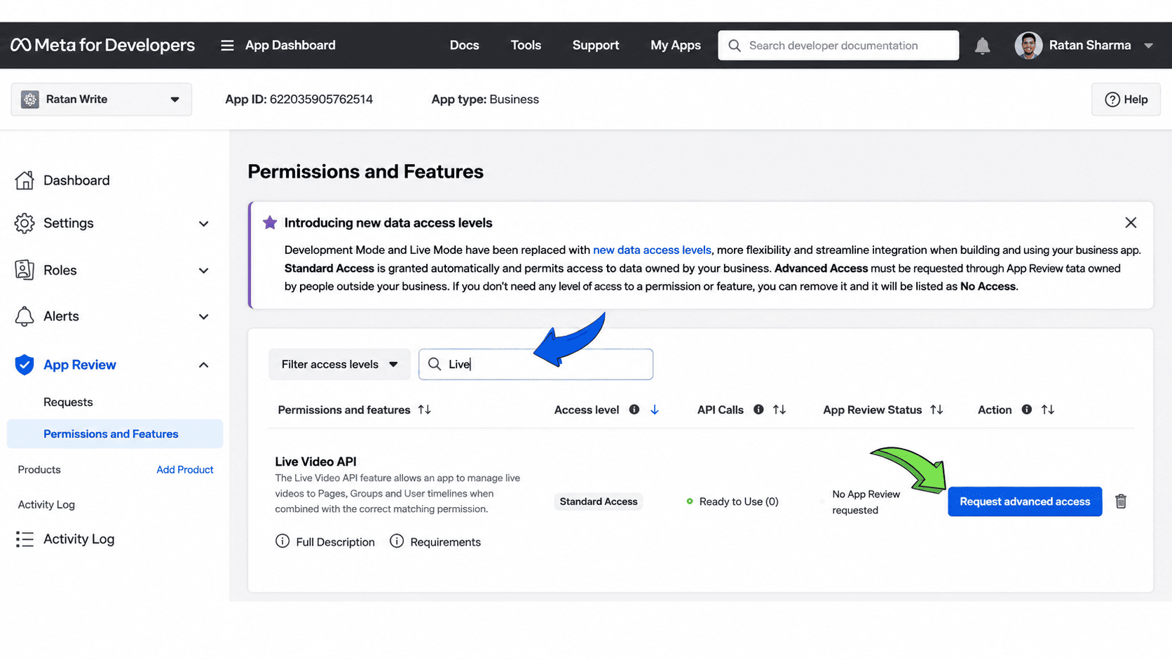The height and width of the screenshot is (660, 1172).
Task: Close the data access levels banner
Action: pyautogui.click(x=1131, y=222)
